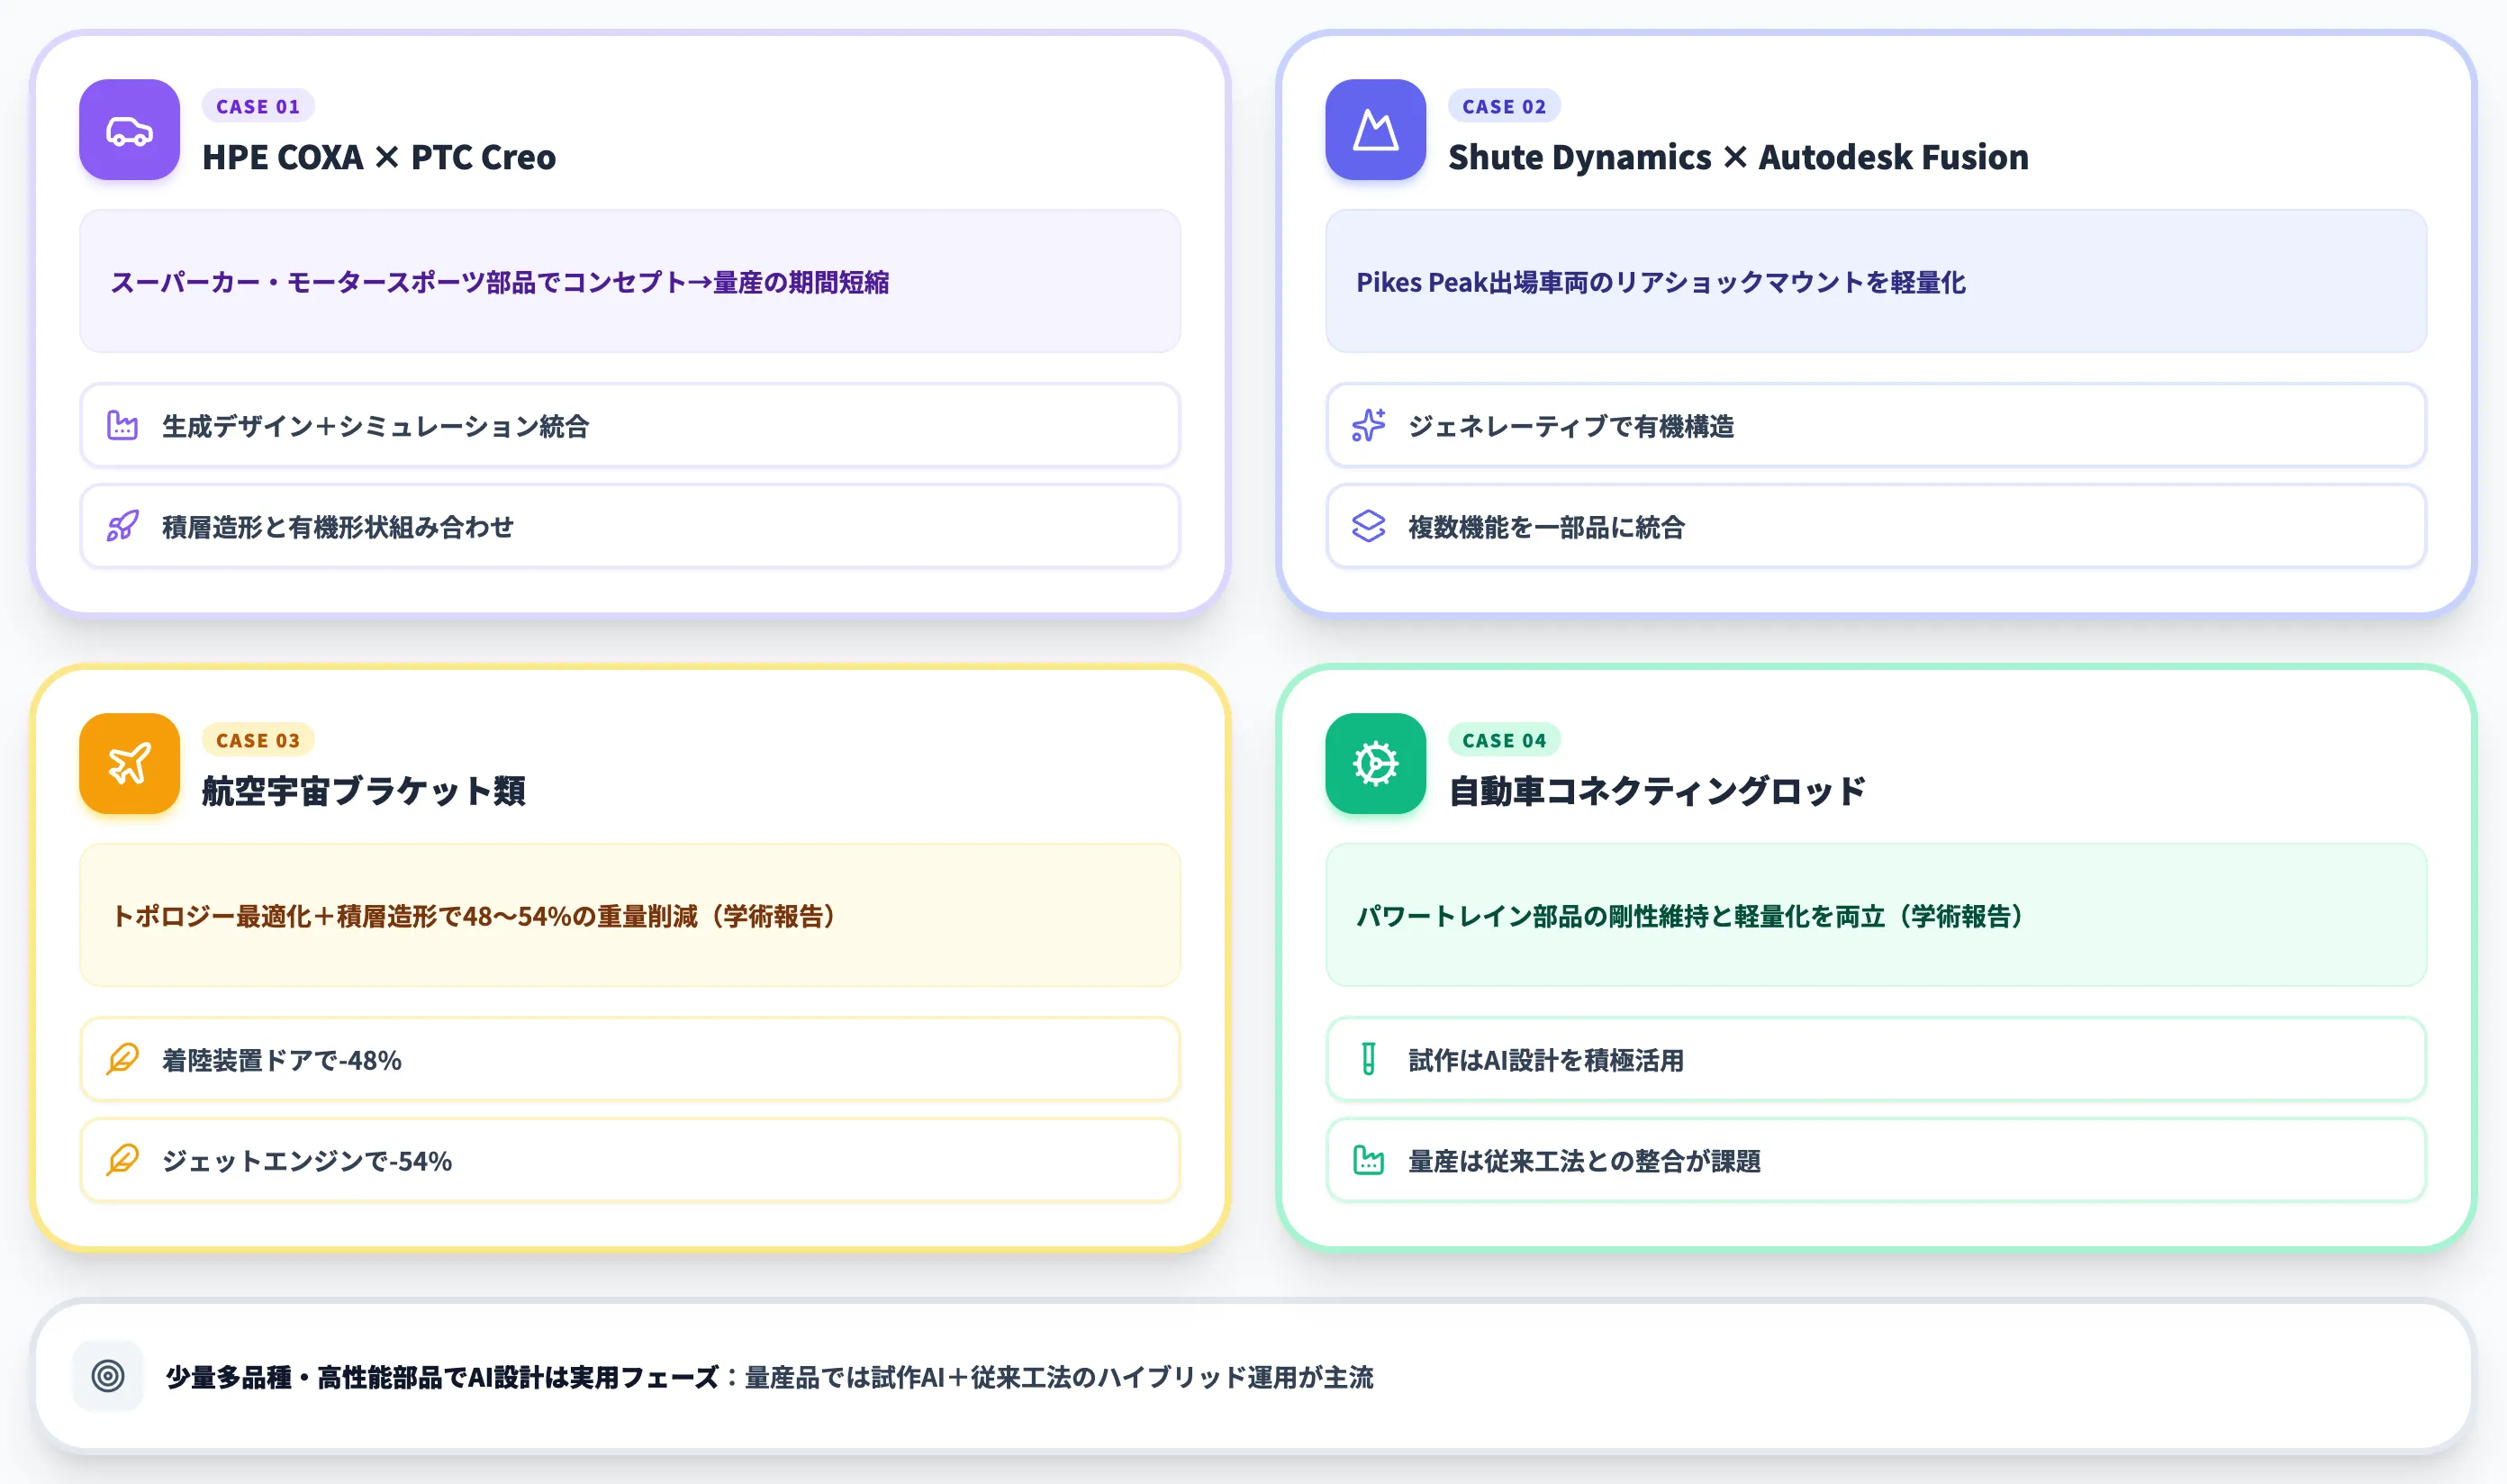Image resolution: width=2507 pixels, height=1484 pixels.
Task: Click the text 生成デザイン＋シミュレーション統合
Action: tap(376, 426)
